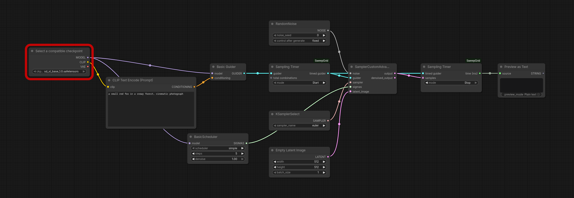Decrease steps with its left arrow
The image size is (574, 198).
[x=193, y=154]
